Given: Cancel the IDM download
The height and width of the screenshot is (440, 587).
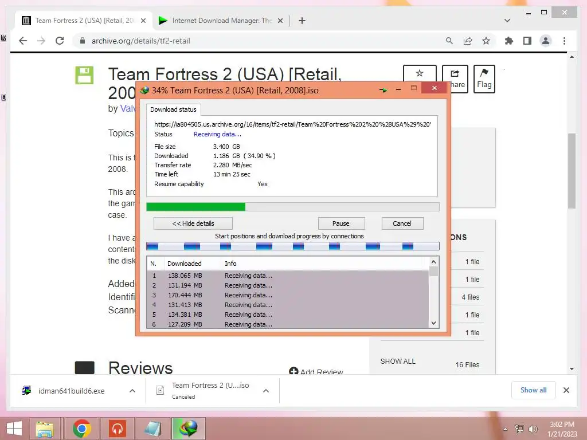Looking at the screenshot, I should [x=402, y=223].
